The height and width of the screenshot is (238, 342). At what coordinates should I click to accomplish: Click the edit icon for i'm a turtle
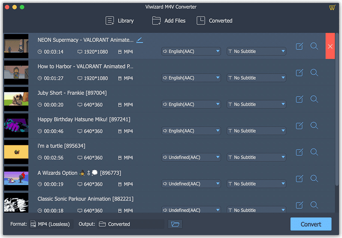(299, 152)
